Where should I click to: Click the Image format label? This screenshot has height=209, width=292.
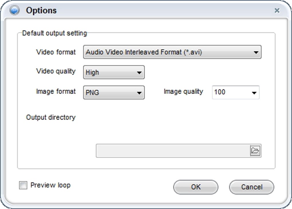56,92
